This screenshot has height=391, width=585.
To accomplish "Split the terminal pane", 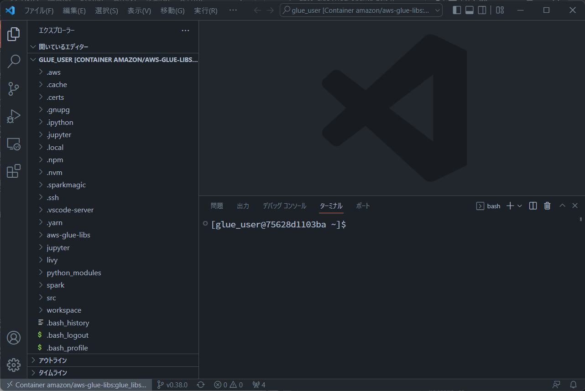I will 533,206.
